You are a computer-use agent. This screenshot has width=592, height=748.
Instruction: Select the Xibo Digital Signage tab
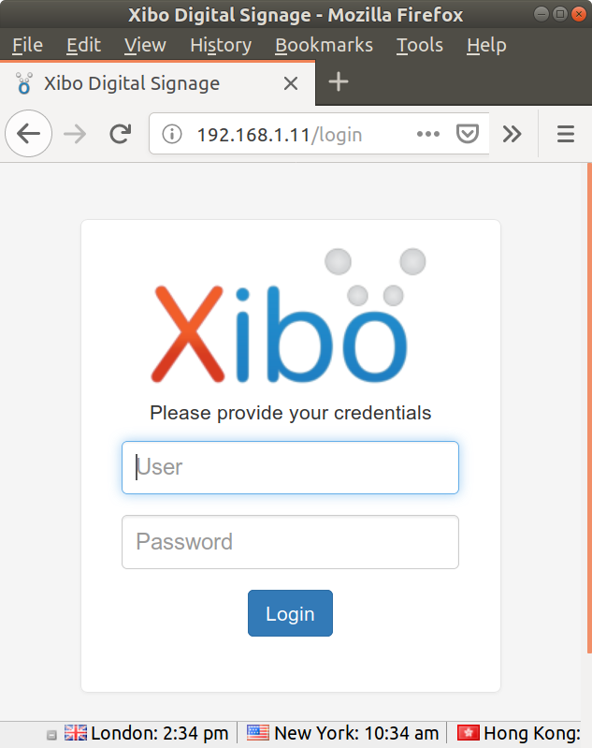coord(157,83)
